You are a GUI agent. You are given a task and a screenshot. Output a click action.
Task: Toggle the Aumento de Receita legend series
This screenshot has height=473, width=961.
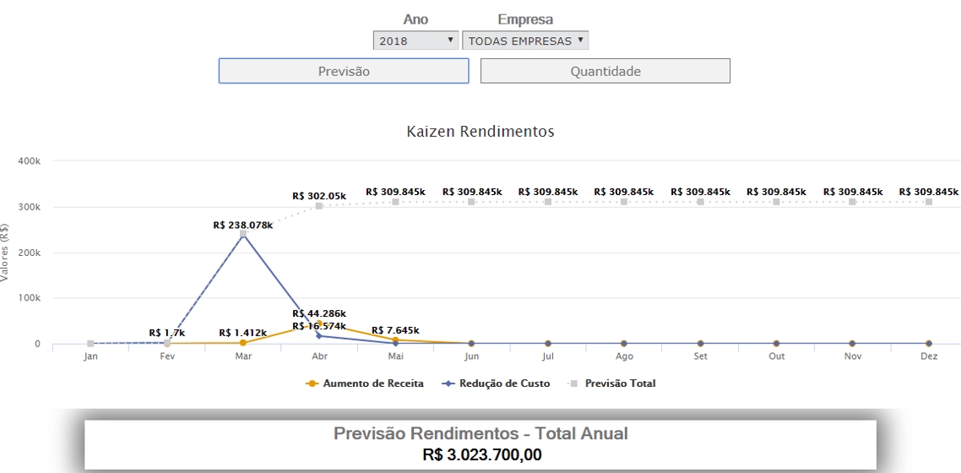[x=366, y=383]
